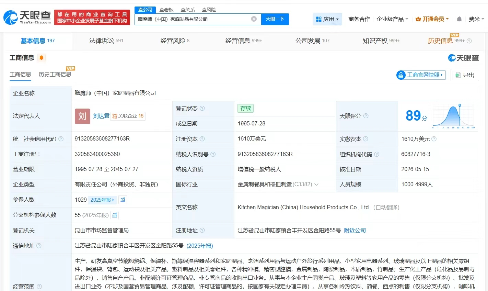Image resolution: width=488 pixels, height=291 pixels.
Task: Expand the 2025年报 tag beside 1029
Action: click(102, 200)
